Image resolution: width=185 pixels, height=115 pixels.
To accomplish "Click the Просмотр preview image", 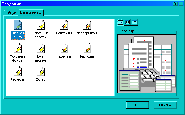I will 147,64.
